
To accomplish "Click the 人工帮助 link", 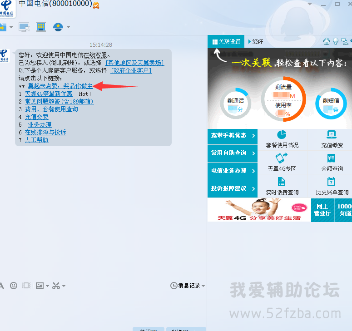I will pyautogui.click(x=37, y=140).
